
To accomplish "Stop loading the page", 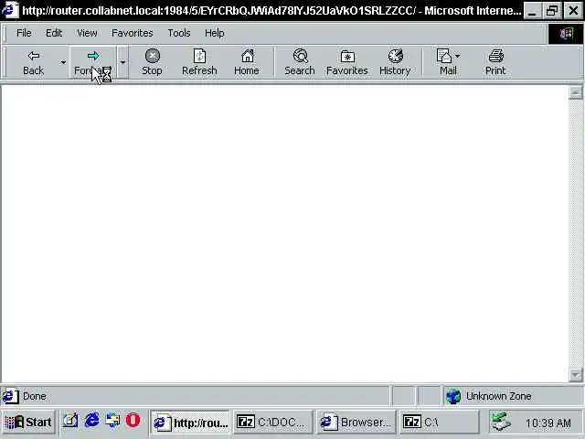I will [x=152, y=62].
